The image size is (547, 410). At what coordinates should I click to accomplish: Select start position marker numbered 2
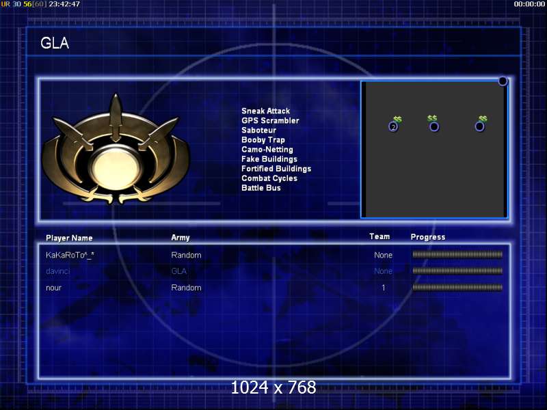393,126
